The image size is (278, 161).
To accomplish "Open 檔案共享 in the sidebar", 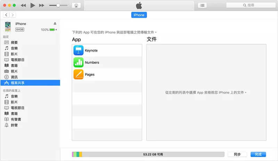I will [x=17, y=83].
